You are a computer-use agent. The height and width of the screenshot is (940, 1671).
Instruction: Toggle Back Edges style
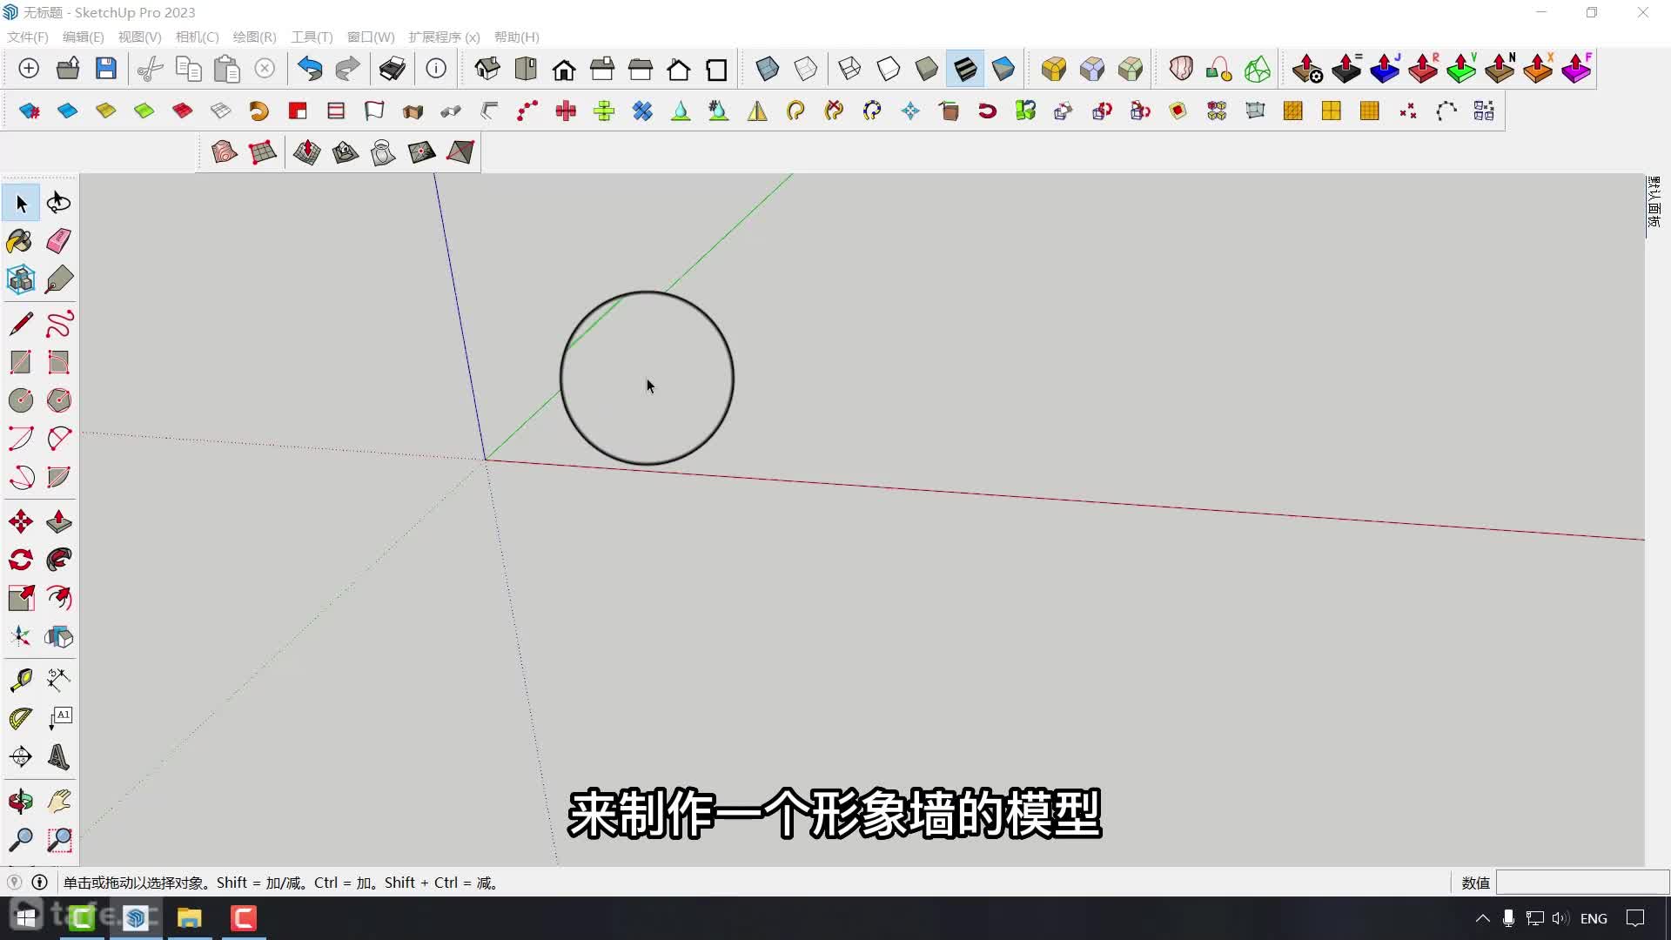[806, 69]
